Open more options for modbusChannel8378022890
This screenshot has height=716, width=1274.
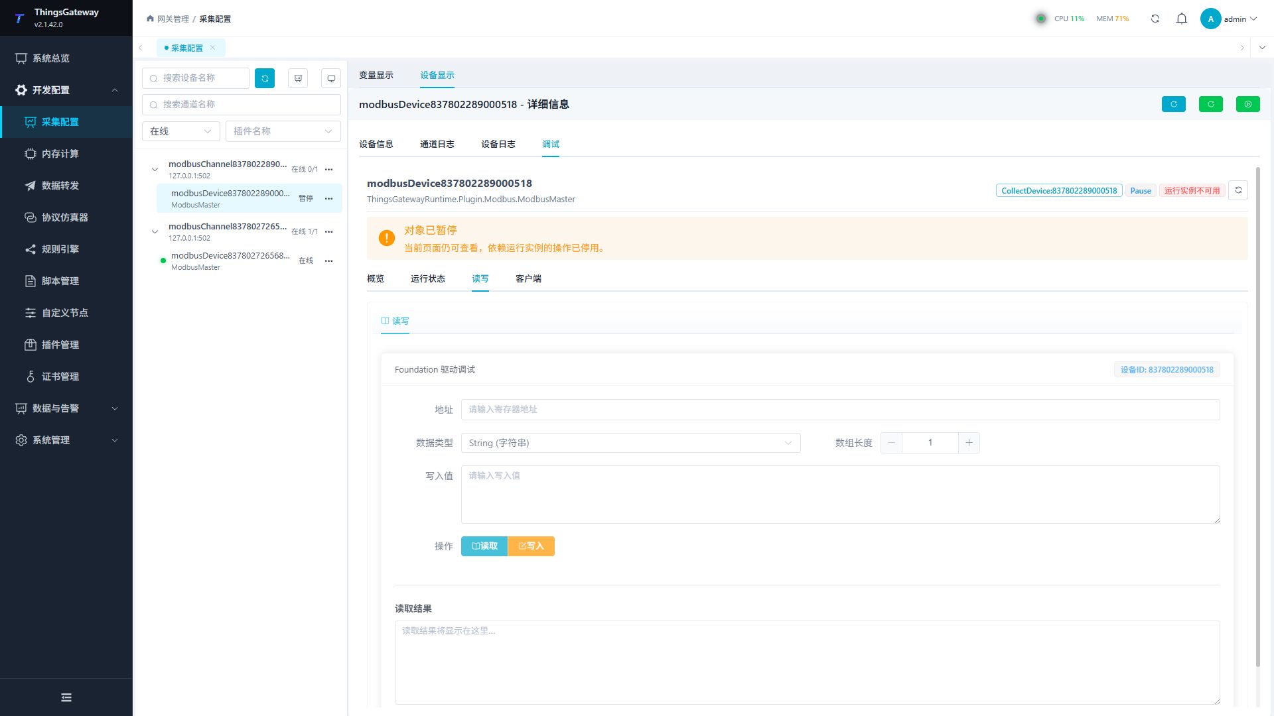(x=328, y=170)
